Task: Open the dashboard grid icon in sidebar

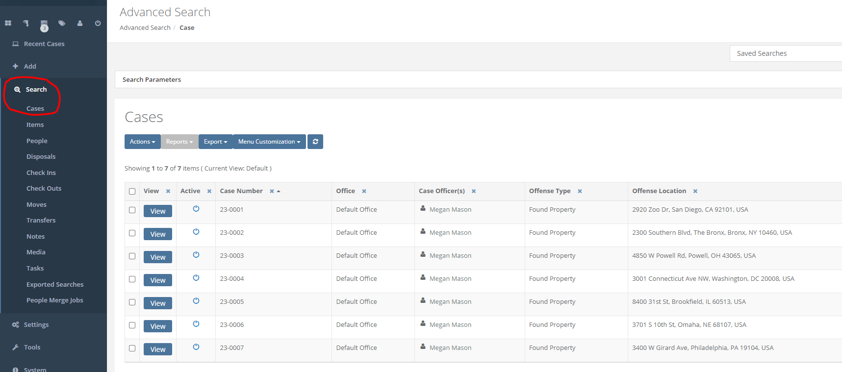Action: click(x=8, y=23)
